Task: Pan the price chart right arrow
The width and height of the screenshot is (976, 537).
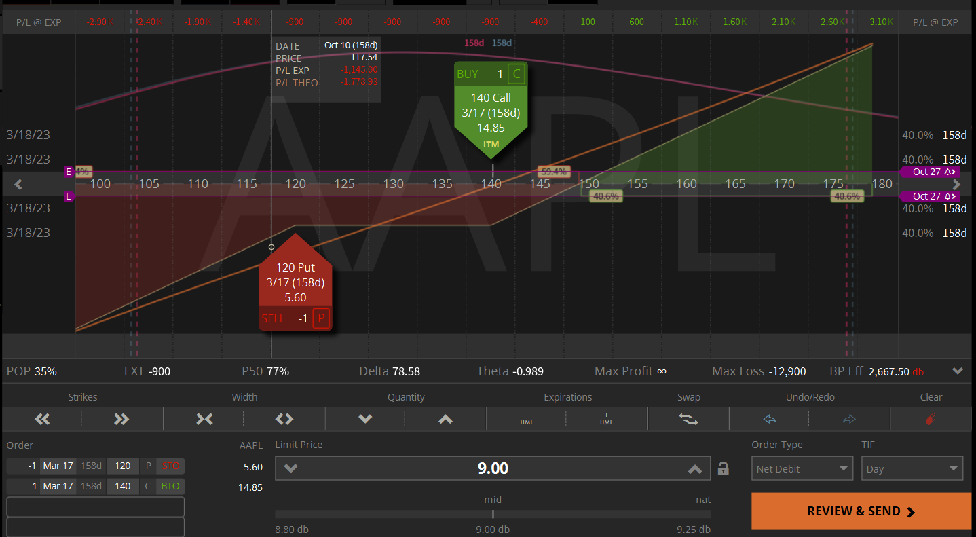Action: tap(956, 184)
